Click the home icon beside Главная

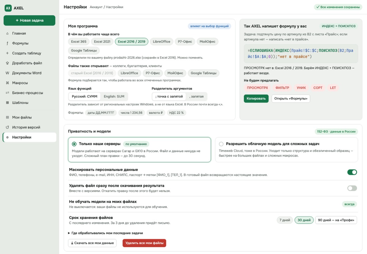coord(7,34)
